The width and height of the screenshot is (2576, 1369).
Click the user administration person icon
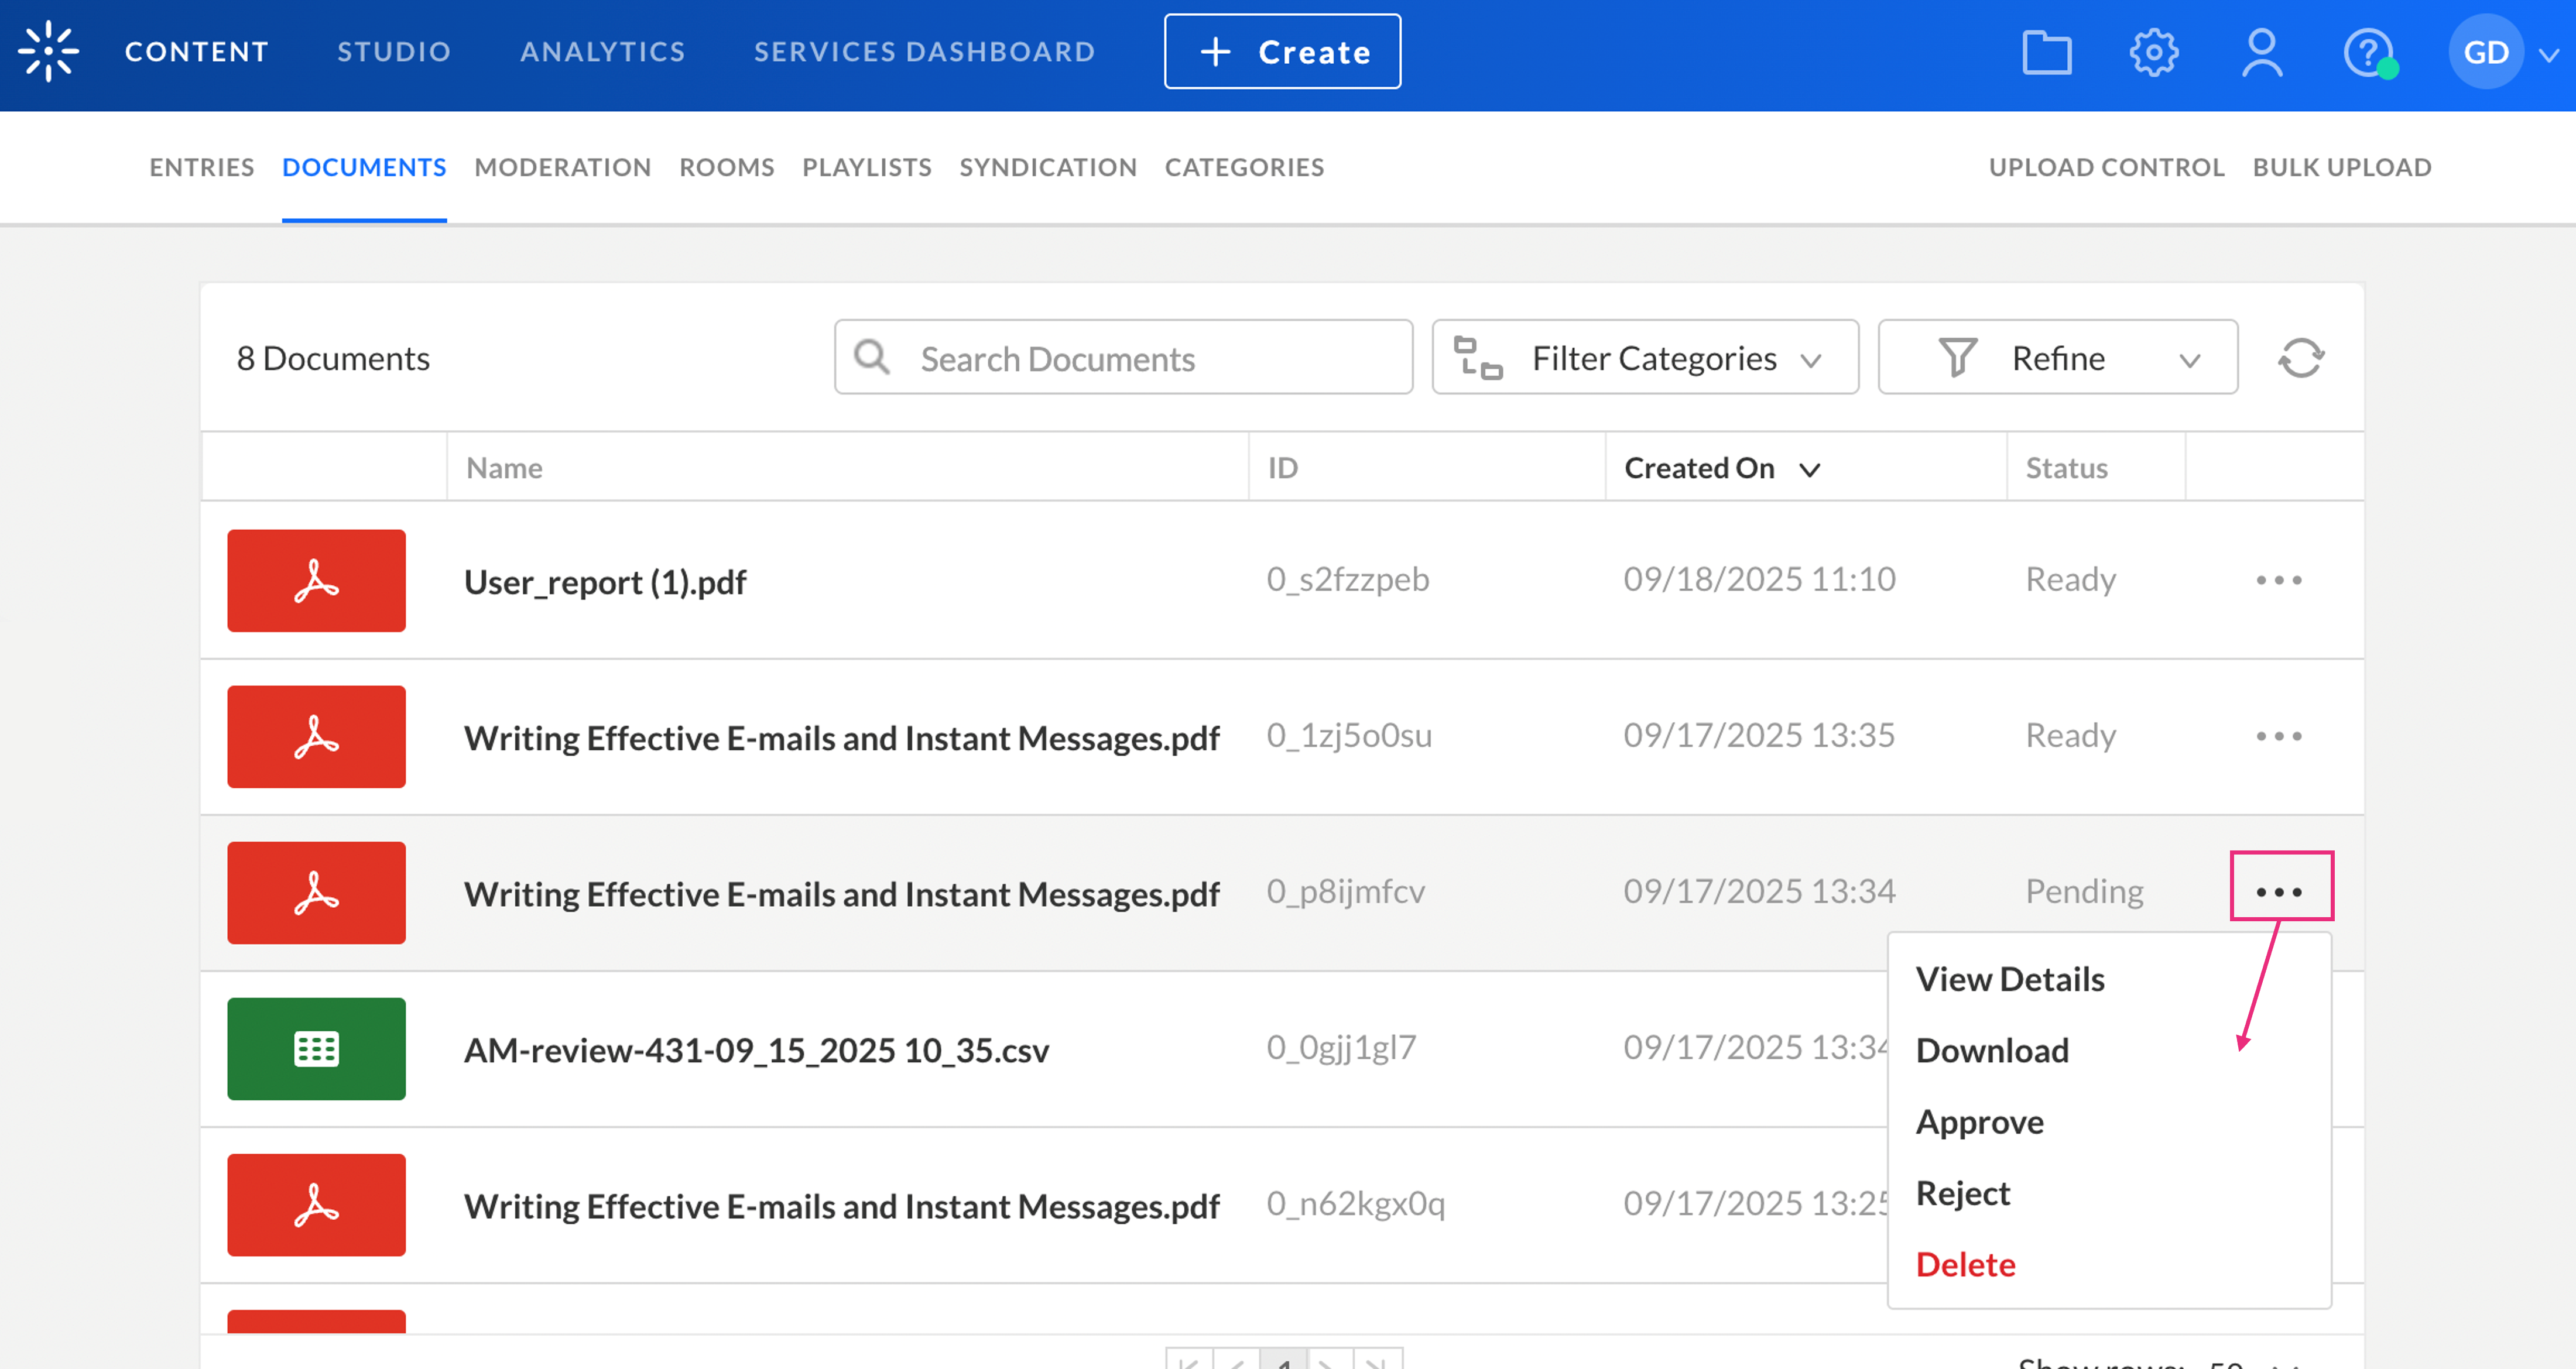pyautogui.click(x=2261, y=52)
